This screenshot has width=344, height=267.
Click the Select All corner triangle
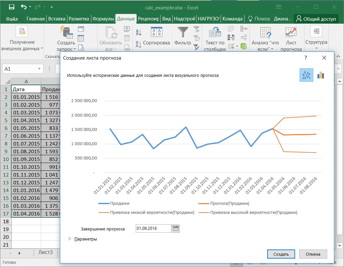click(x=8, y=81)
